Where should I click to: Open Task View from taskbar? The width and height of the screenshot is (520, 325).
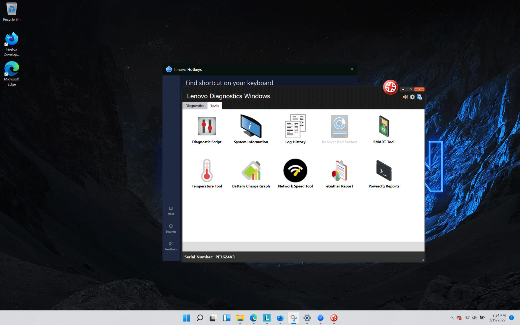point(213,318)
